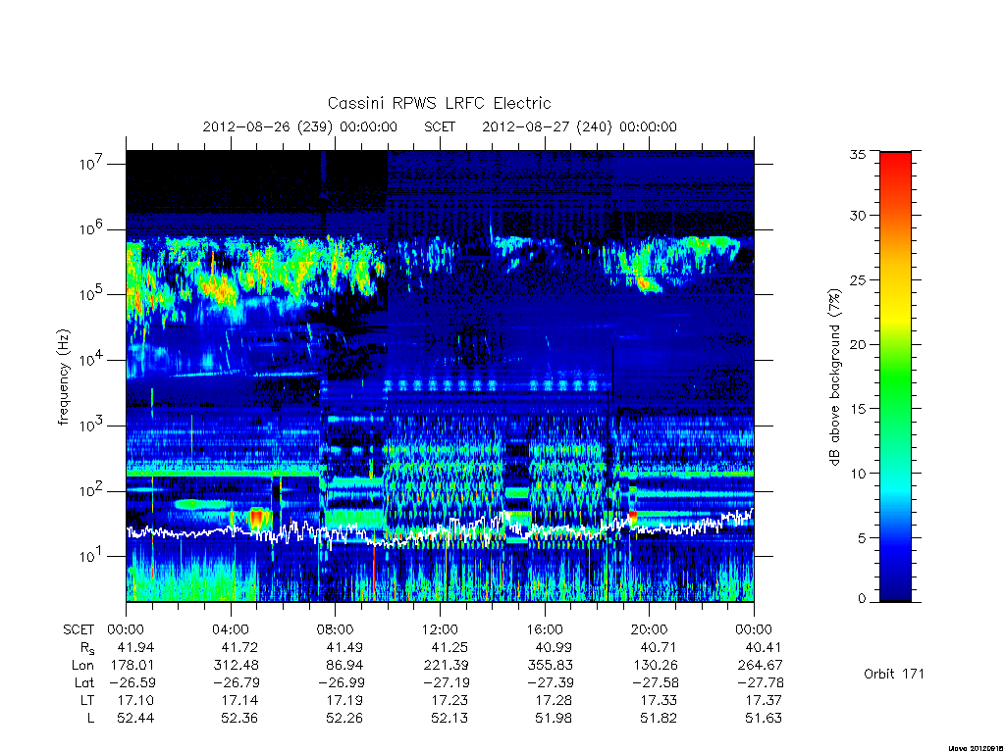This screenshot has height=753, width=1005.
Task: Click the Lon value 178.01
Action: pos(132,666)
